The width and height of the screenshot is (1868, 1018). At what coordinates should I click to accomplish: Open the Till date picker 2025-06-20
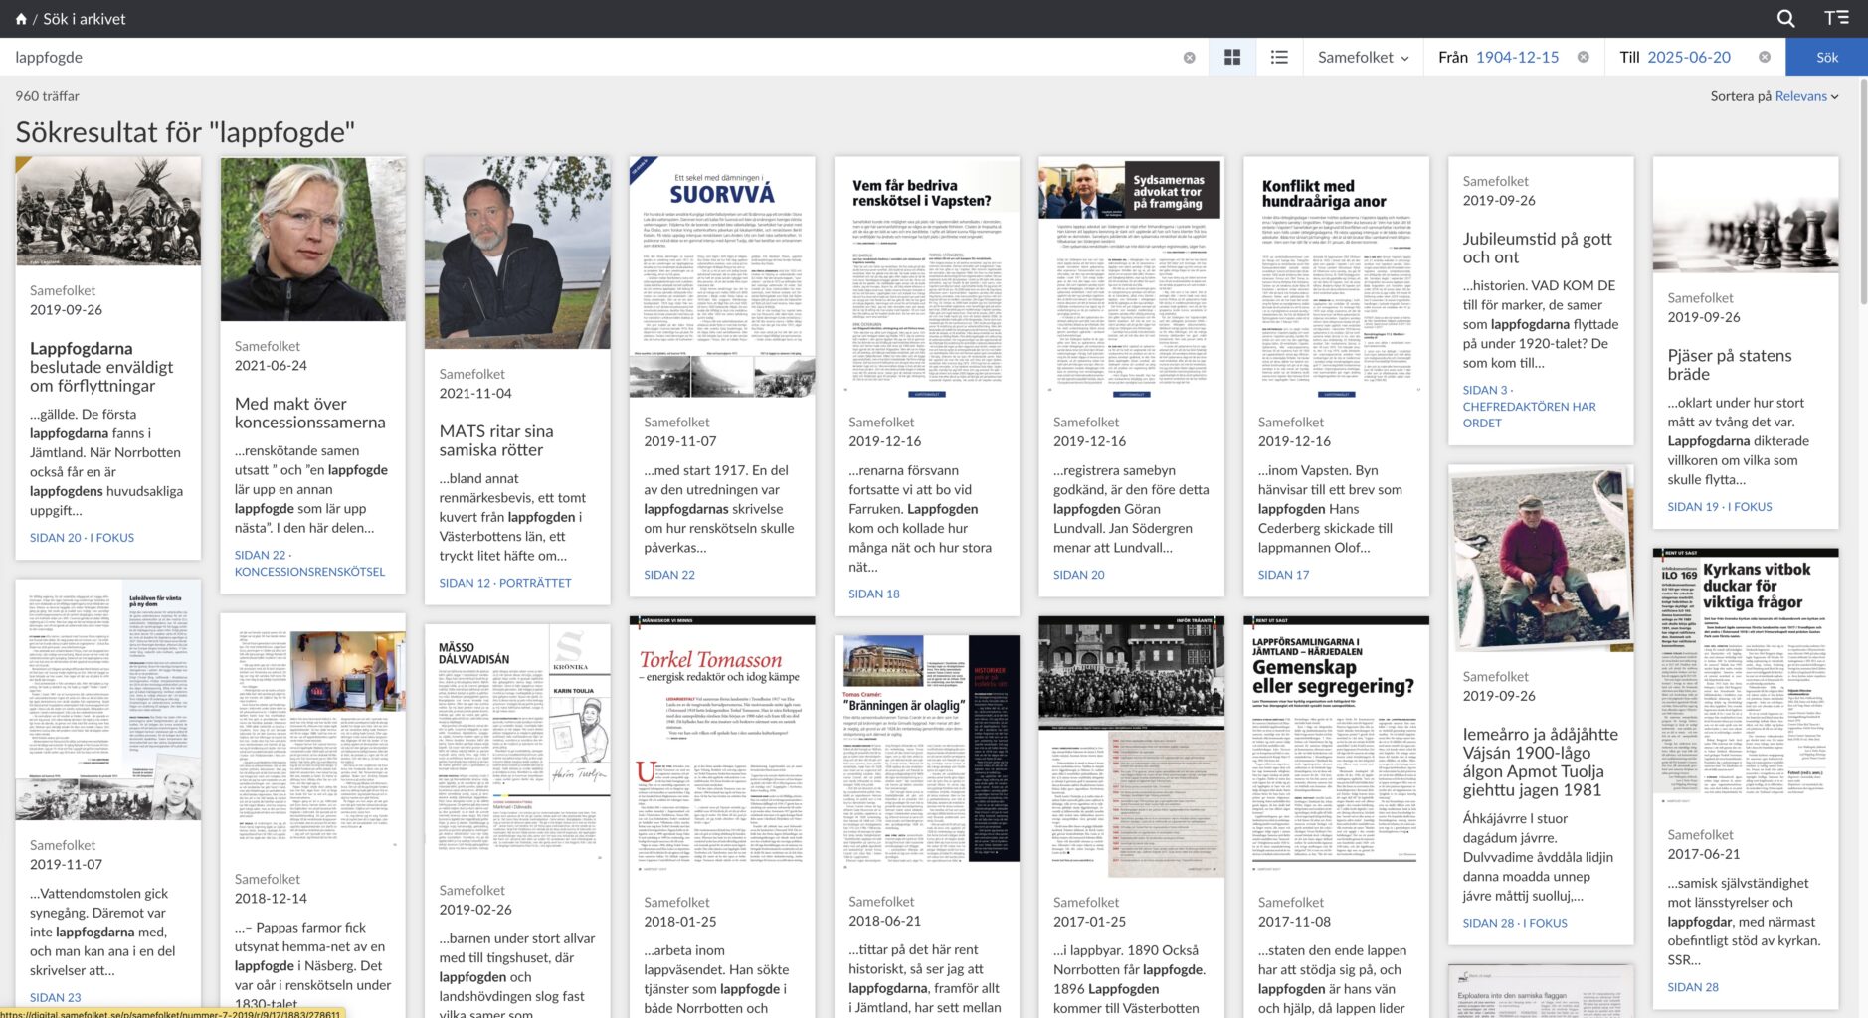[x=1688, y=58]
